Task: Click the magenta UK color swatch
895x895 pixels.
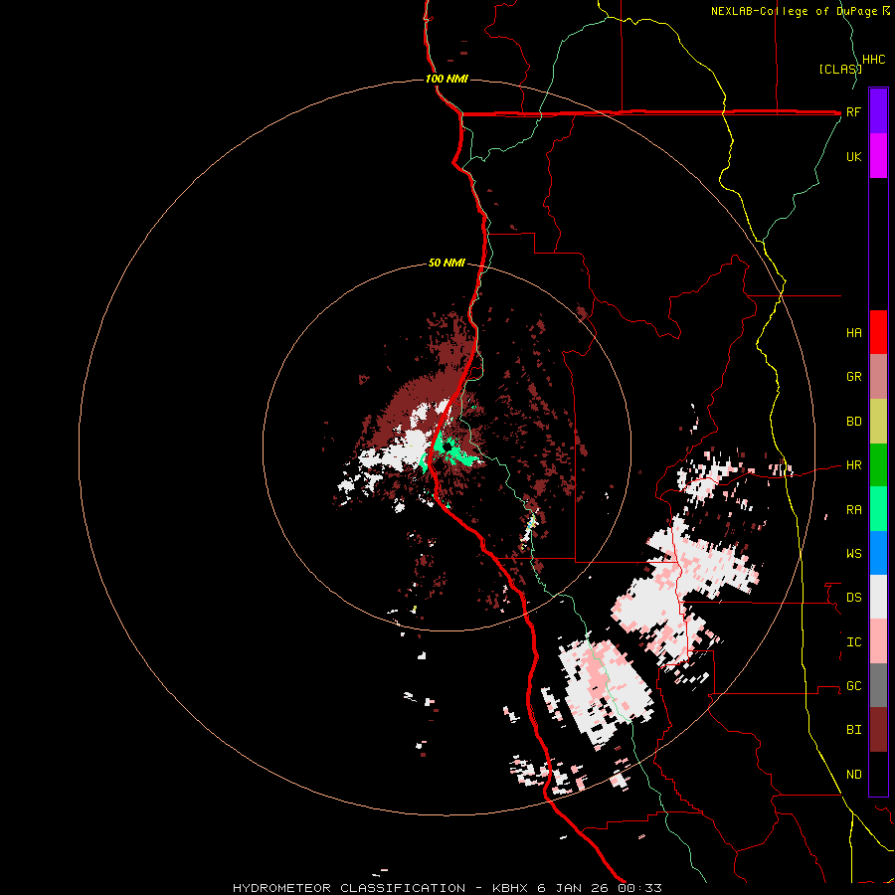Action: [878, 156]
